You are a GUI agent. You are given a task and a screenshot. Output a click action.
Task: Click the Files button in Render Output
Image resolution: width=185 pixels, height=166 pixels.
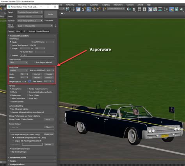coord(49,127)
